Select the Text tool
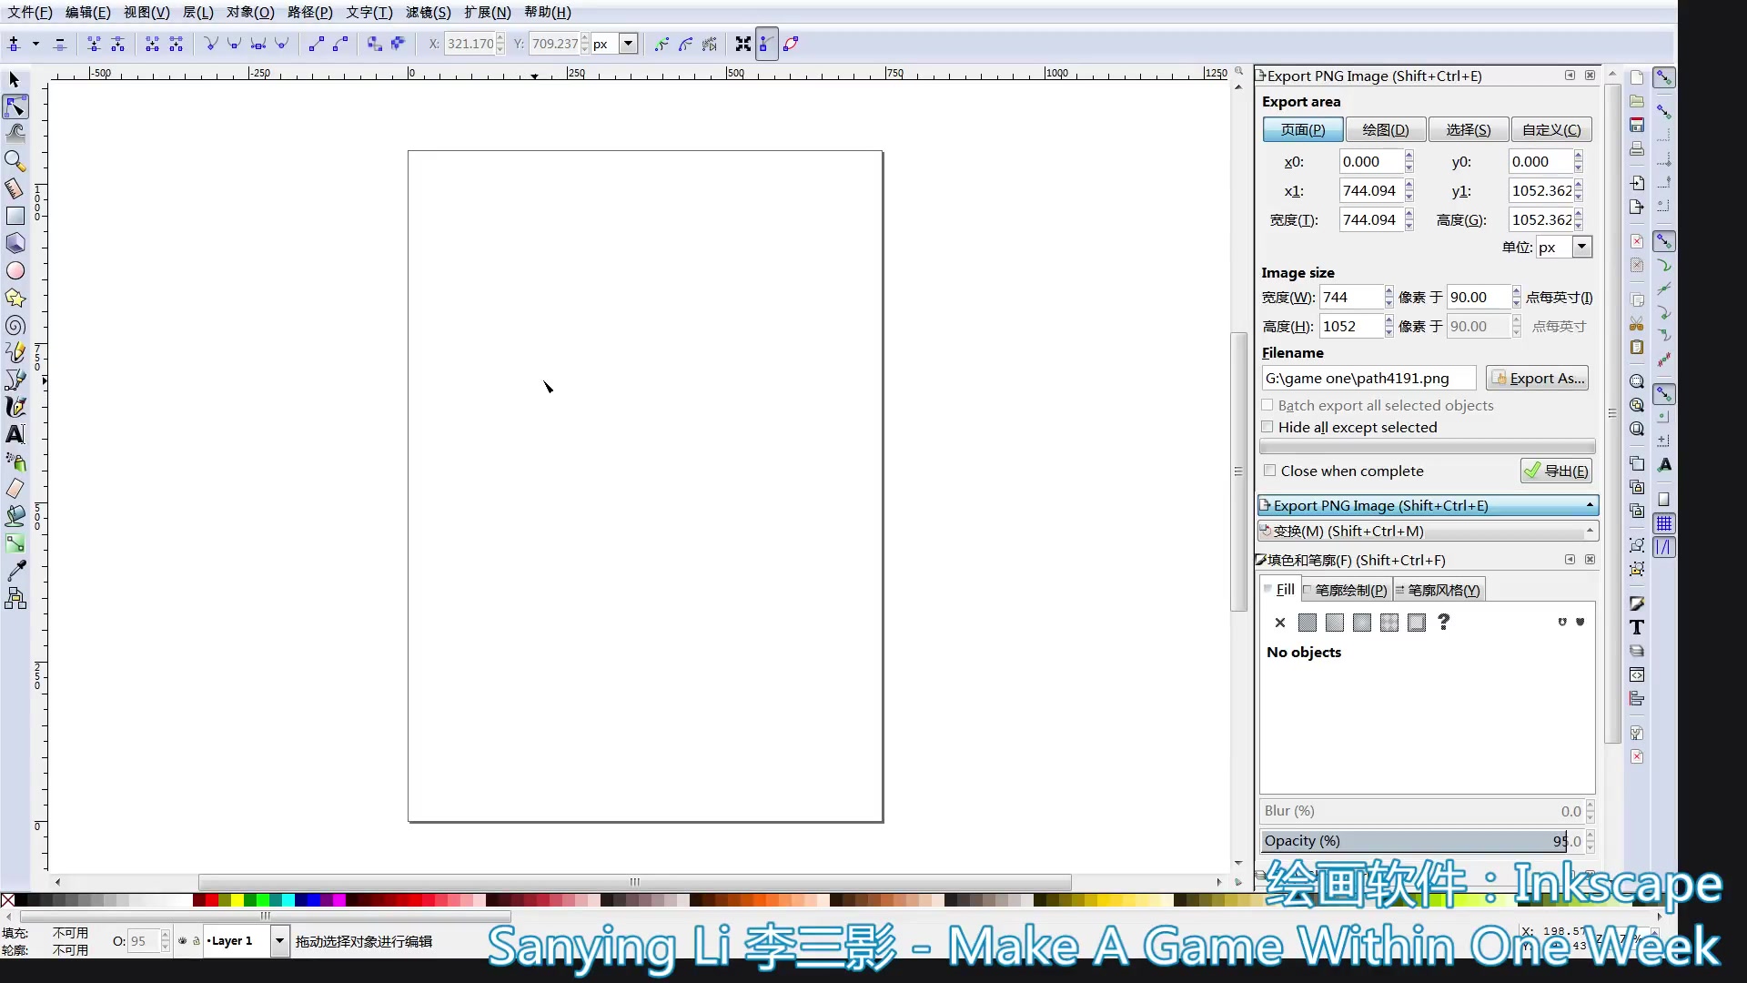The height and width of the screenshot is (983, 1747). pyautogui.click(x=15, y=434)
